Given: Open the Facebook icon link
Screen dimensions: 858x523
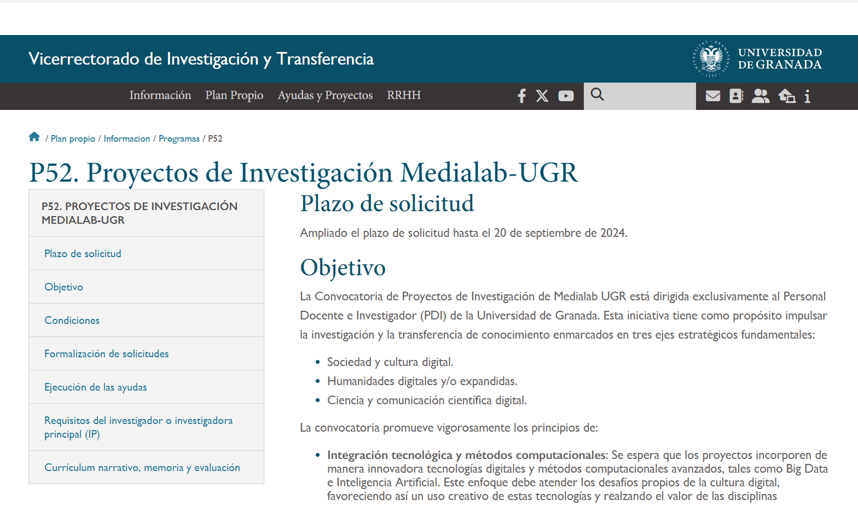Looking at the screenshot, I should click(x=521, y=96).
